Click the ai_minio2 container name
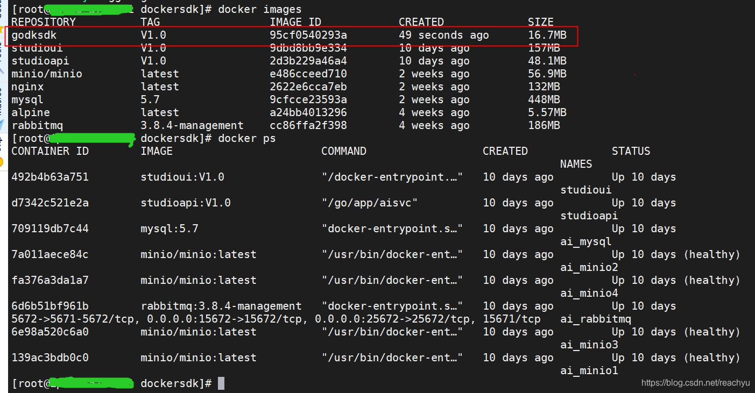Image resolution: width=755 pixels, height=393 pixels. [x=589, y=267]
